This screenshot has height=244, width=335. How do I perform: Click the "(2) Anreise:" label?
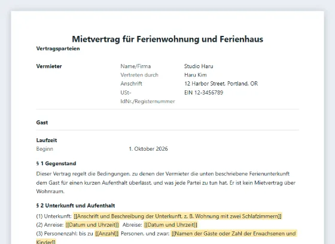pos(50,225)
